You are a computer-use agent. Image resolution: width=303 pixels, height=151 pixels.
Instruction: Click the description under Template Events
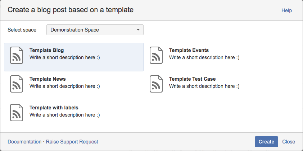click(x=204, y=57)
